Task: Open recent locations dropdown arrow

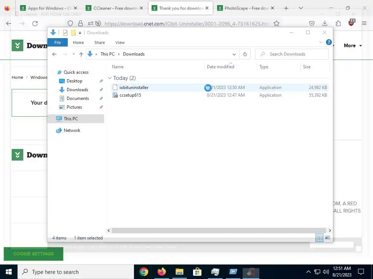Action: [74, 54]
